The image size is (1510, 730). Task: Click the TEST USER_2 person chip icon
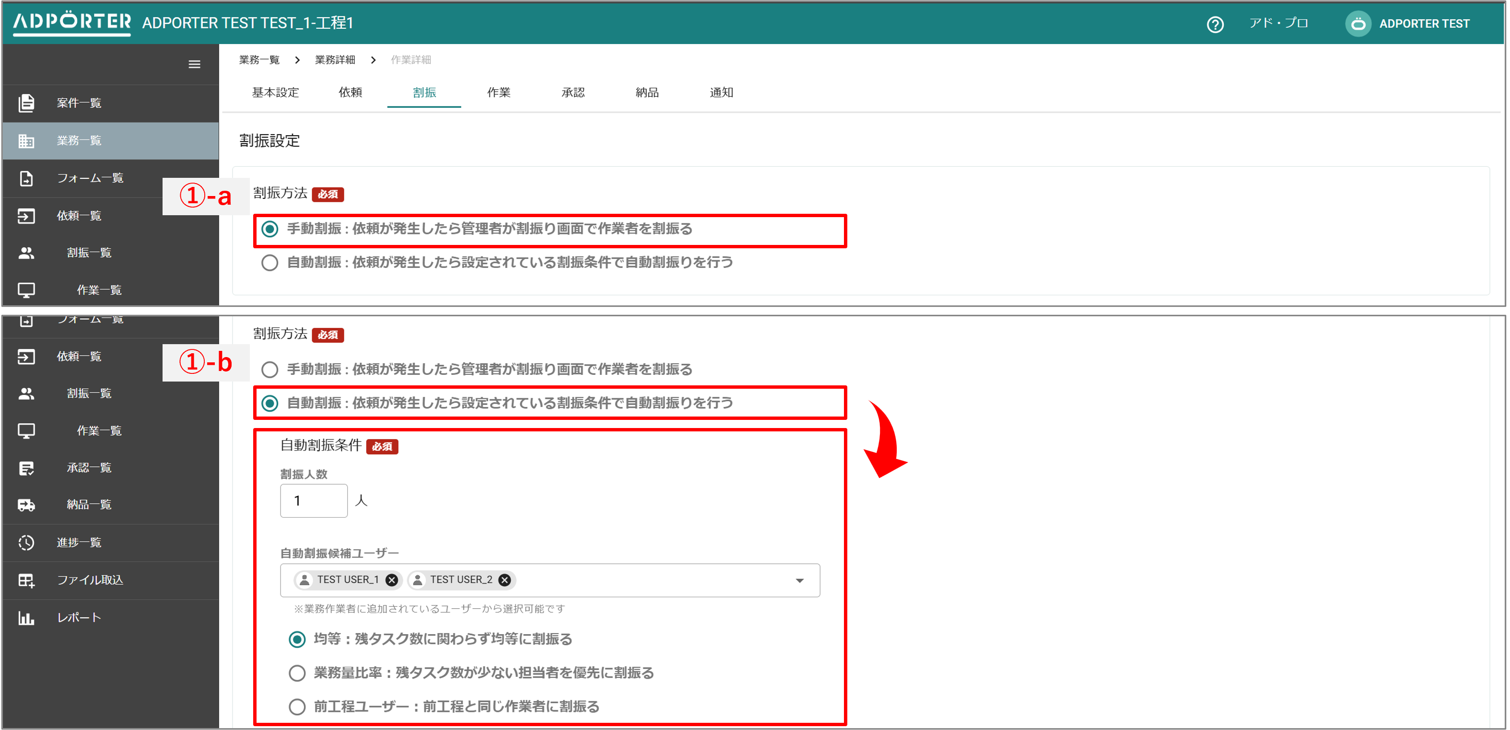coord(418,580)
